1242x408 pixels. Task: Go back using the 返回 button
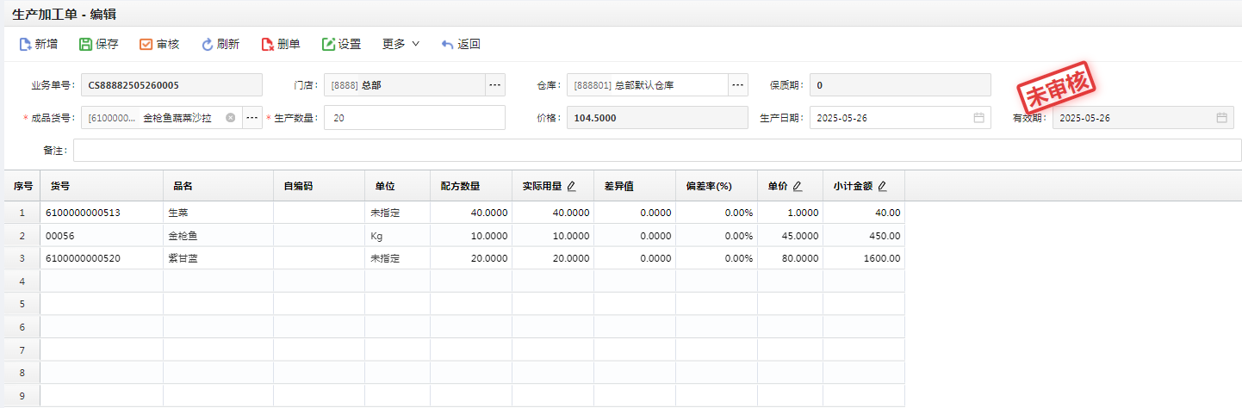tap(447, 44)
